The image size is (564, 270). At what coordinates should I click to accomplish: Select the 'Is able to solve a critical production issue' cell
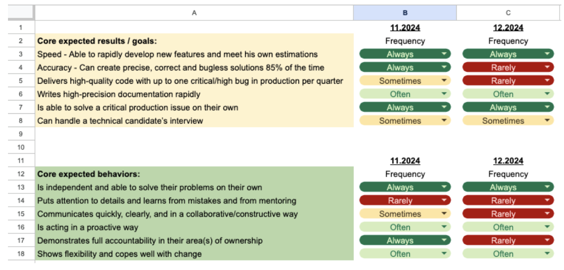point(194,107)
